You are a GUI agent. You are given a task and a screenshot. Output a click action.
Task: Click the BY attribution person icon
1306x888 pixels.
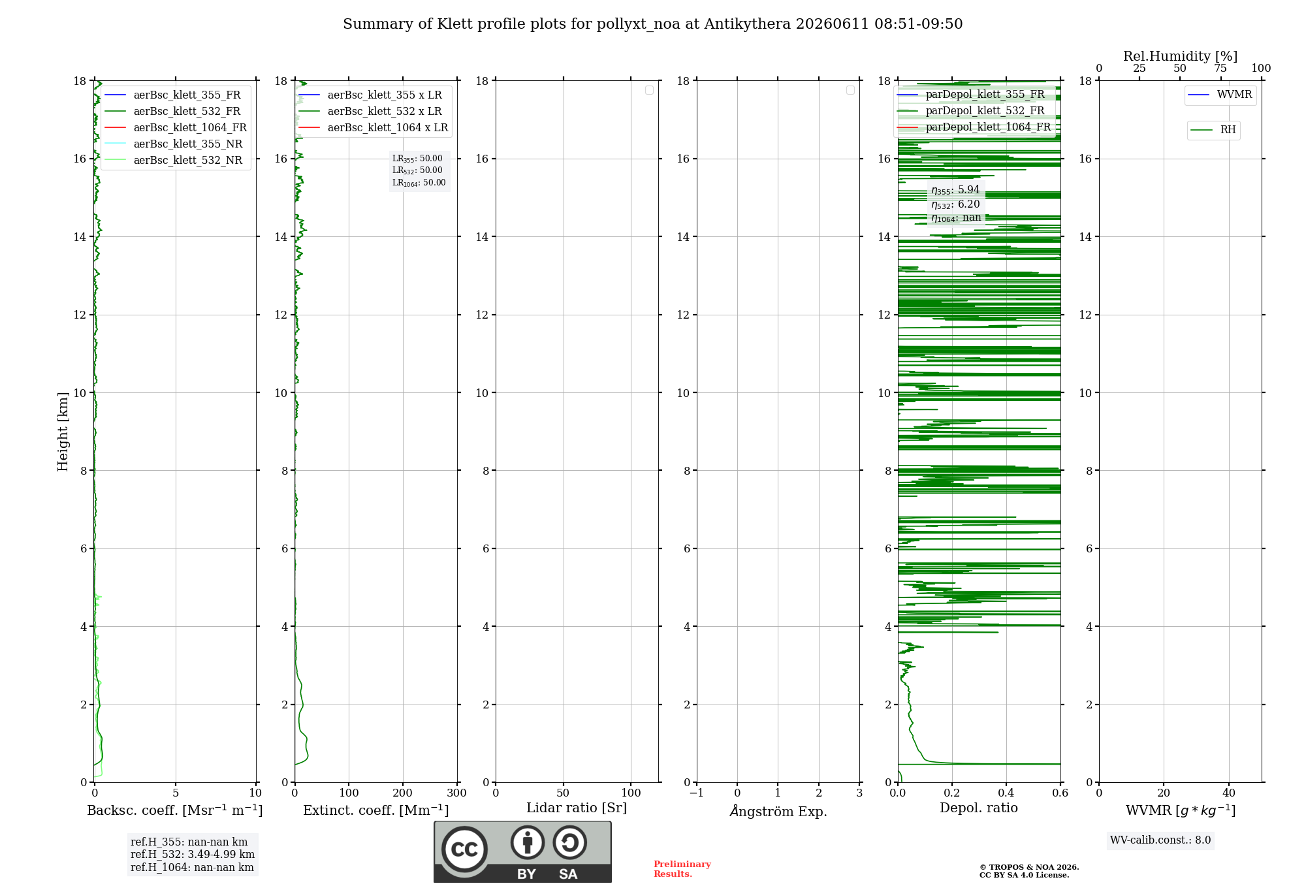pos(528,842)
